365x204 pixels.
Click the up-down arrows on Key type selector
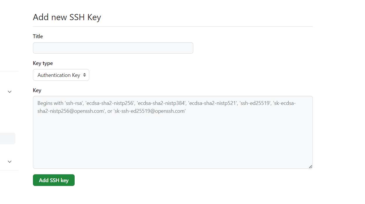tap(85, 75)
